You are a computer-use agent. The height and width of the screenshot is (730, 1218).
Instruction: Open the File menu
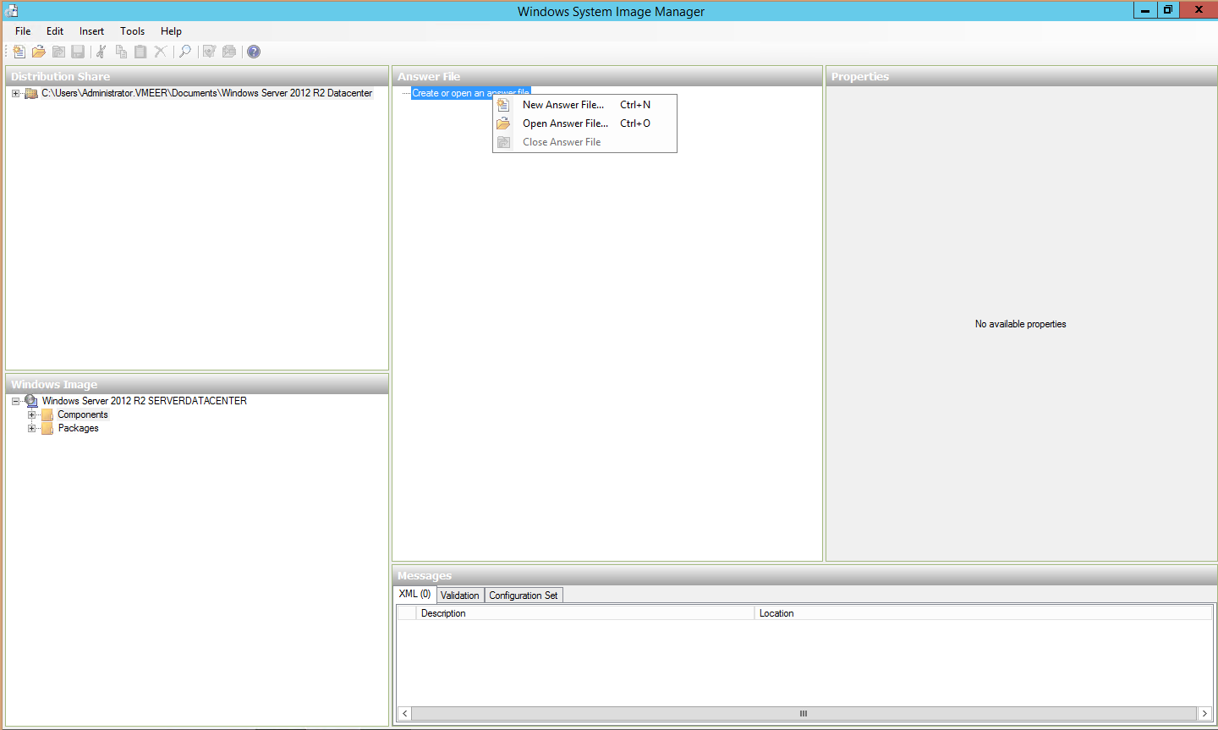tap(23, 31)
